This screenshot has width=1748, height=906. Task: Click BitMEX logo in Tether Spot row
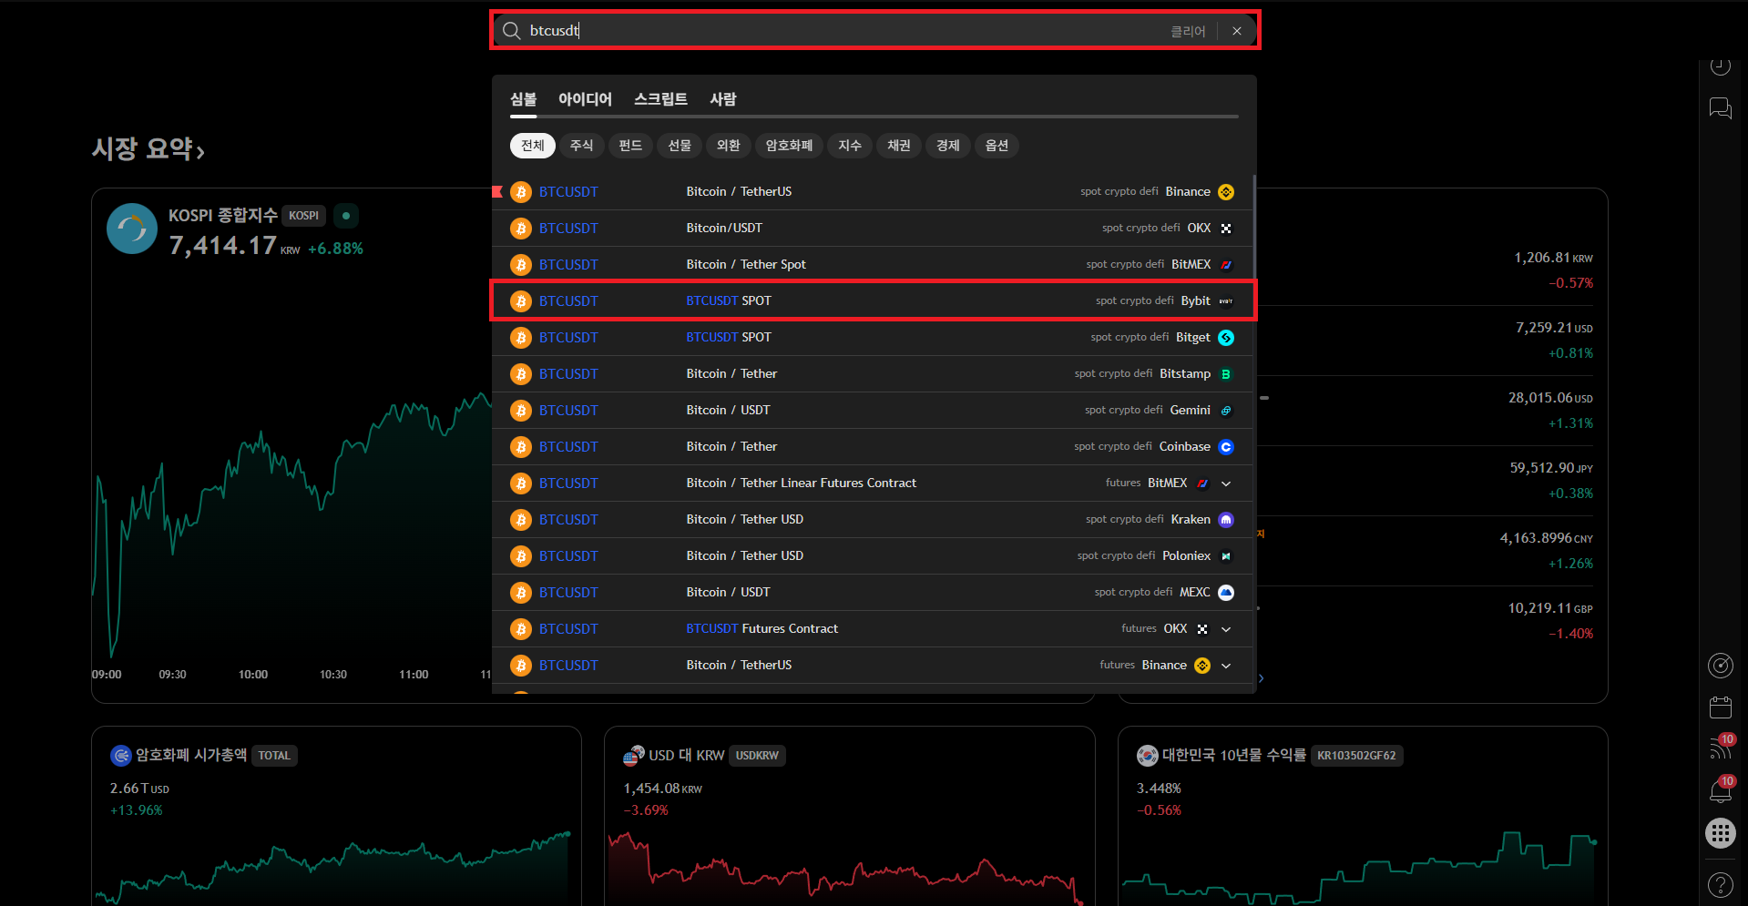1226,265
